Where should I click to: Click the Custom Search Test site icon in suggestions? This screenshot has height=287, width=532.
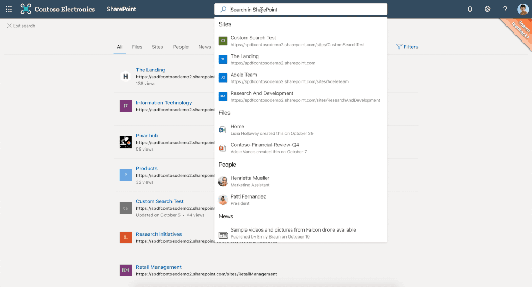click(223, 40)
